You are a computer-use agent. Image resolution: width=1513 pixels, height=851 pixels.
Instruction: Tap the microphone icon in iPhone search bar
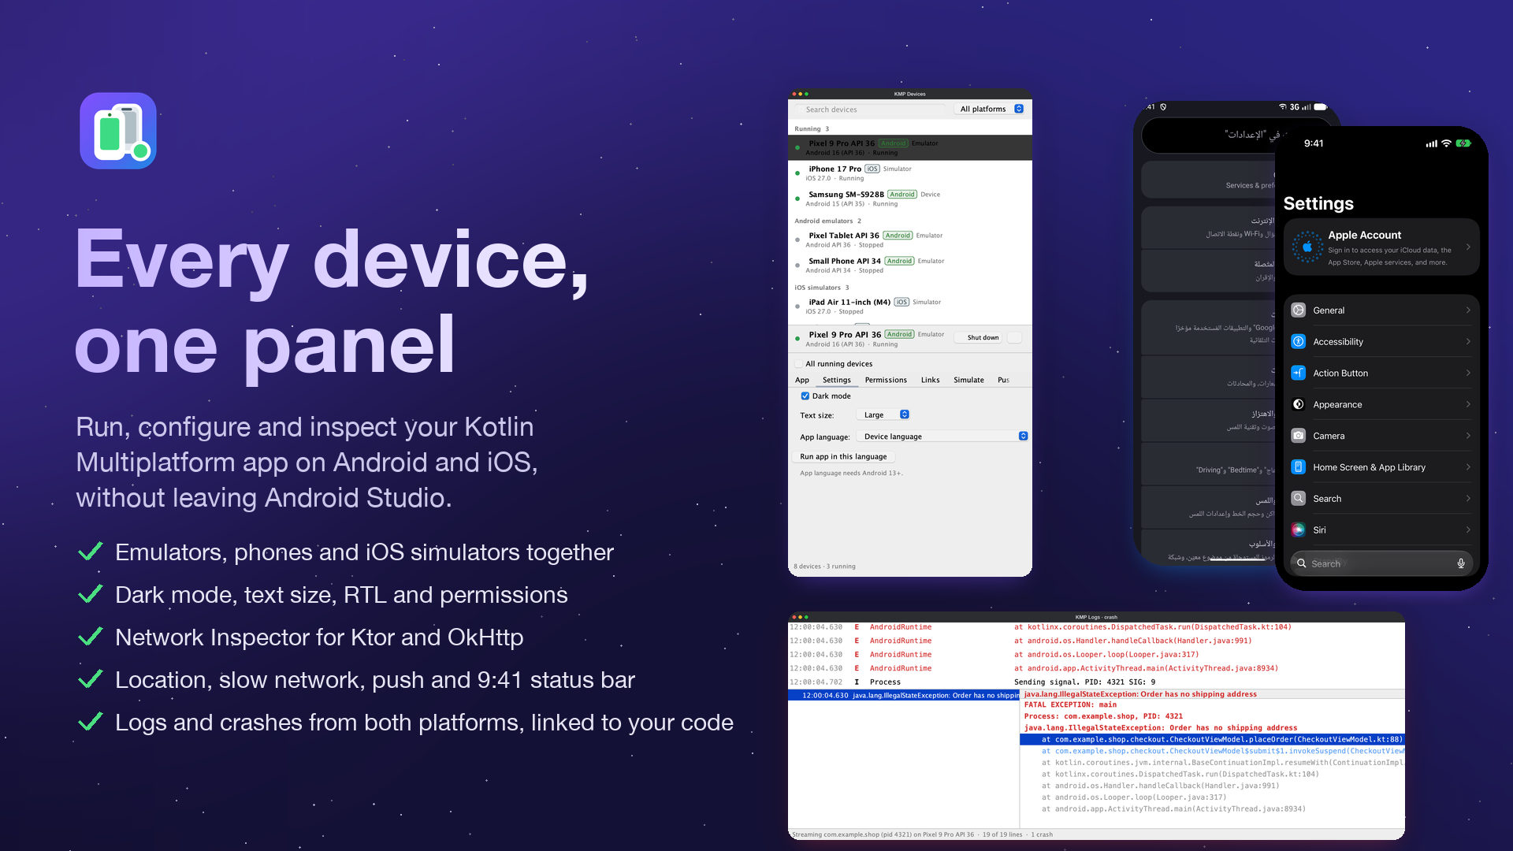1460,563
